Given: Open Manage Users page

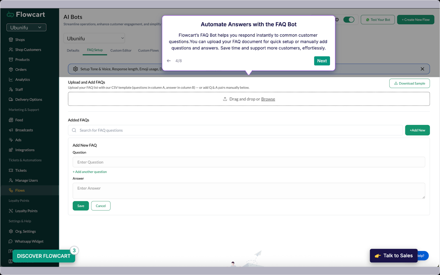Looking at the screenshot, I should pos(23,180).
